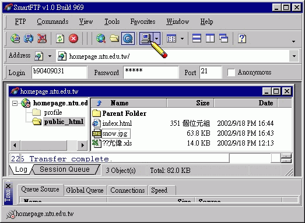Click the blue up-folder arrow icon
Screen dimensions: 305x223
click(99, 103)
